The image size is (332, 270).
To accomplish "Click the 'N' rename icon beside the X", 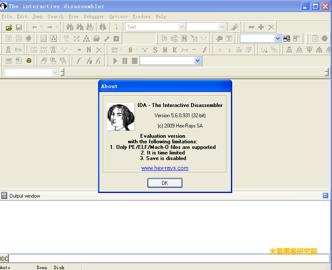I will [89, 50].
